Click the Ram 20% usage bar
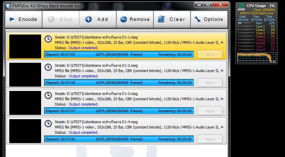The height and width of the screenshot is (157, 285). (246, 23)
